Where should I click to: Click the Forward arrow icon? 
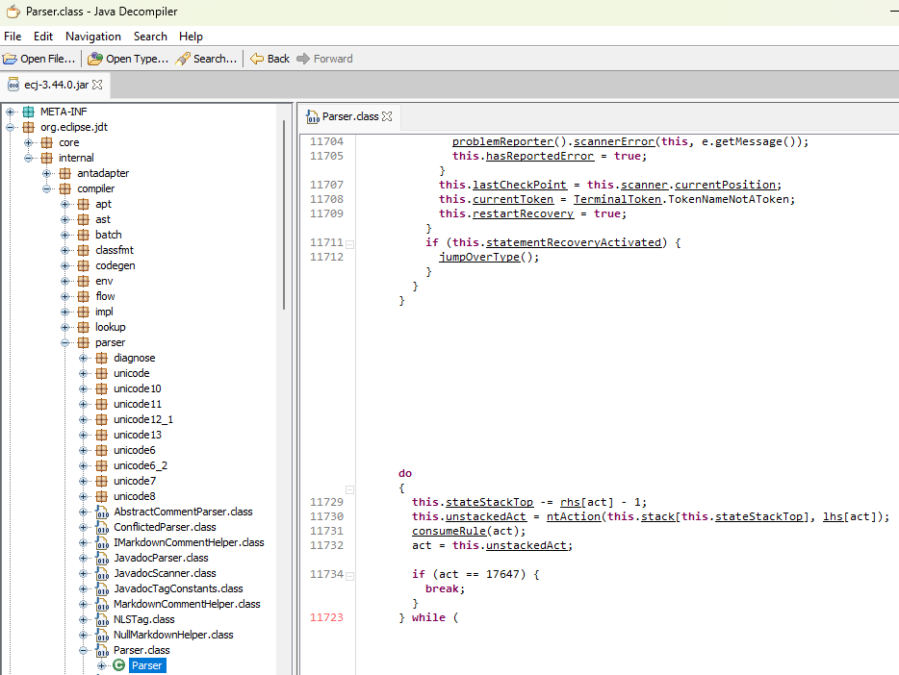point(303,59)
